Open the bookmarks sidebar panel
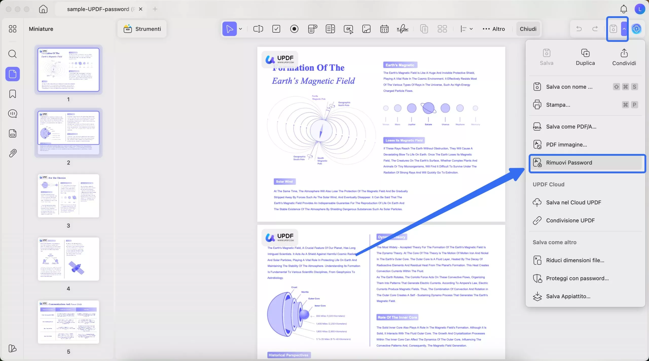 12,94
